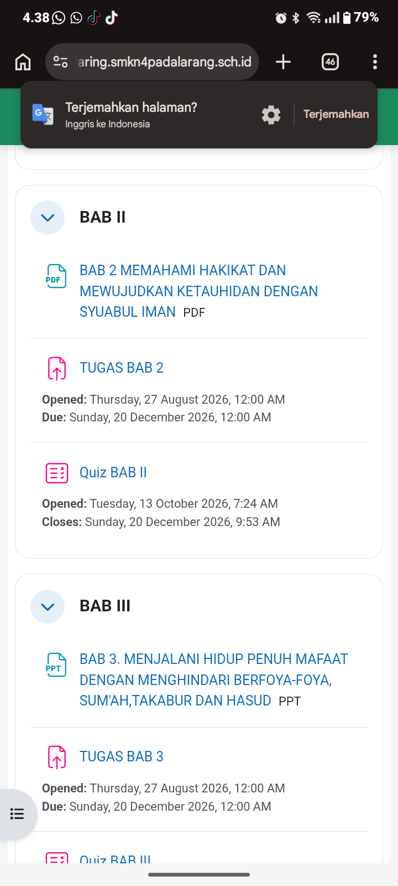Open site info icon in address bar
The image size is (398, 886).
(60, 61)
